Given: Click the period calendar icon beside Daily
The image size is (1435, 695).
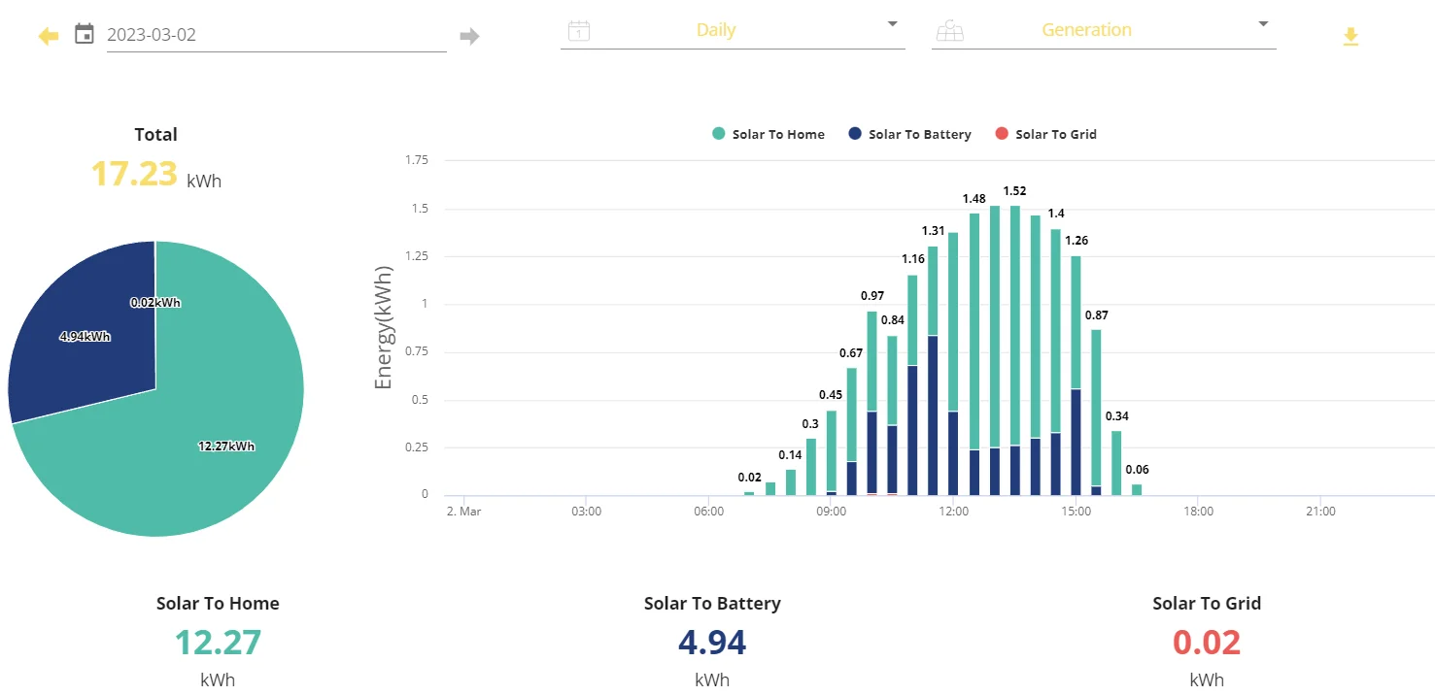Looking at the screenshot, I should [579, 31].
